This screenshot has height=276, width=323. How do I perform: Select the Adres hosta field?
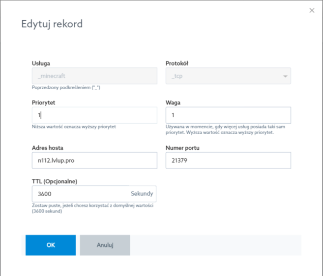pyautogui.click(x=94, y=160)
